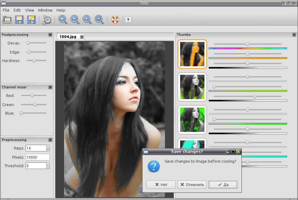Close the Postprocessing panel
The height and width of the screenshot is (200, 298).
pyautogui.click(x=50, y=35)
